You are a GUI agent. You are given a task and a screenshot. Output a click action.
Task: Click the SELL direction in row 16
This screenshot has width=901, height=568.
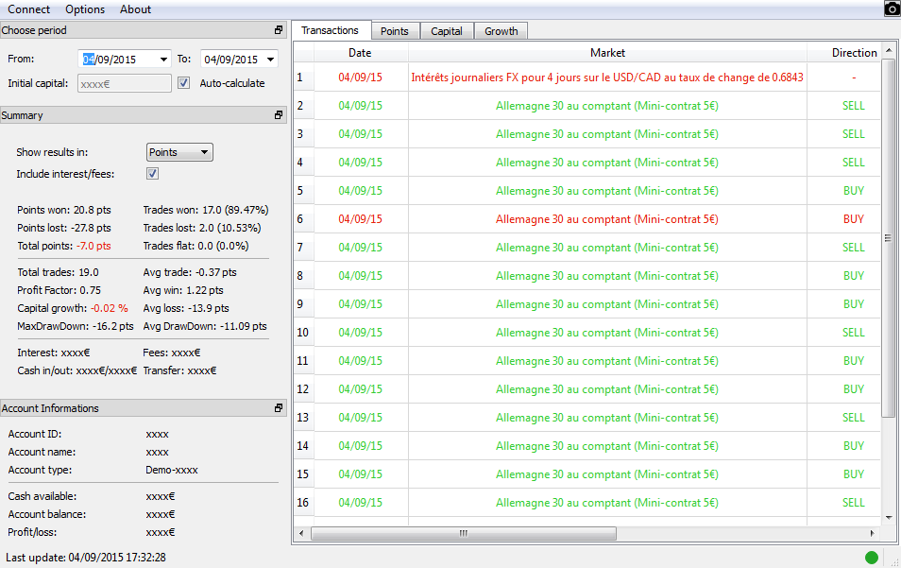click(854, 503)
